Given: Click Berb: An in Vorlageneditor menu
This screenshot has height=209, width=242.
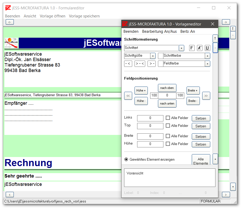Looking at the screenshot, I should click(x=188, y=31).
